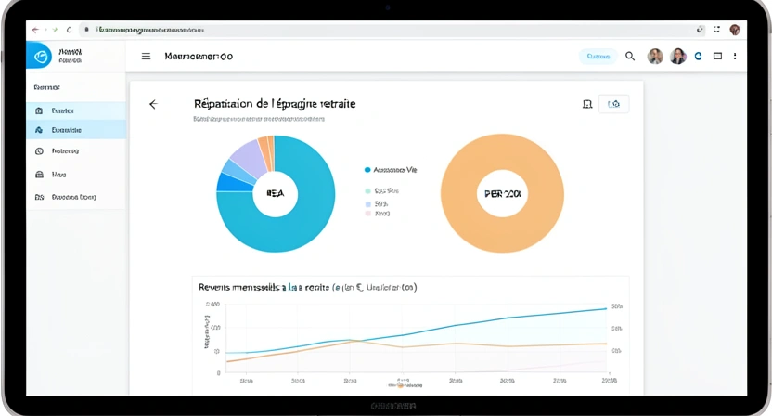The height and width of the screenshot is (416, 772).
Task: Click the rectangle window icon in header
Action: coord(718,57)
